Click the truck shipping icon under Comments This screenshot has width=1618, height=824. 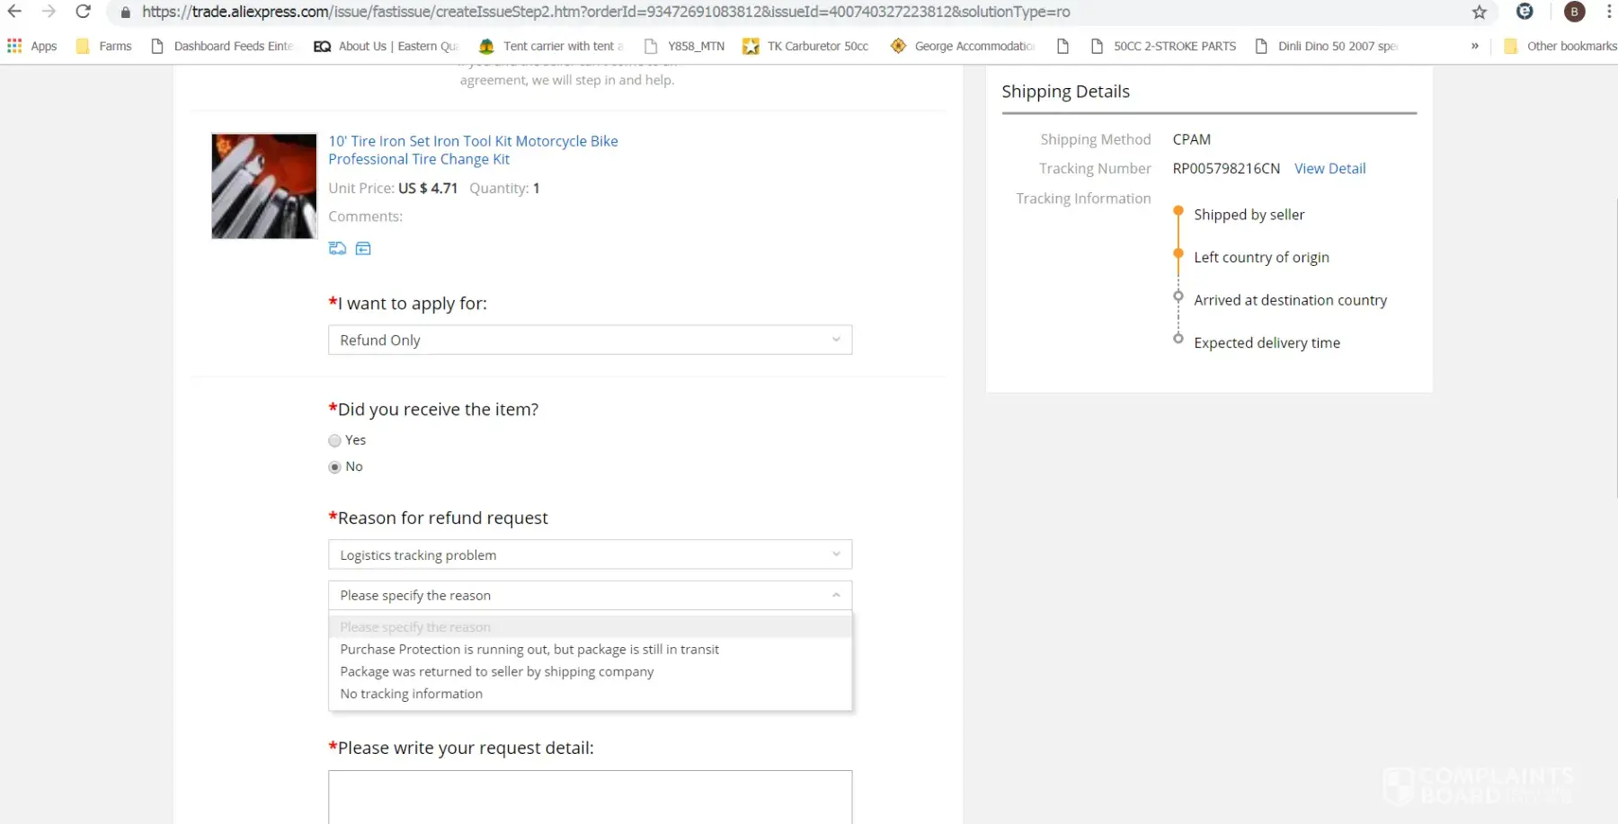337,249
